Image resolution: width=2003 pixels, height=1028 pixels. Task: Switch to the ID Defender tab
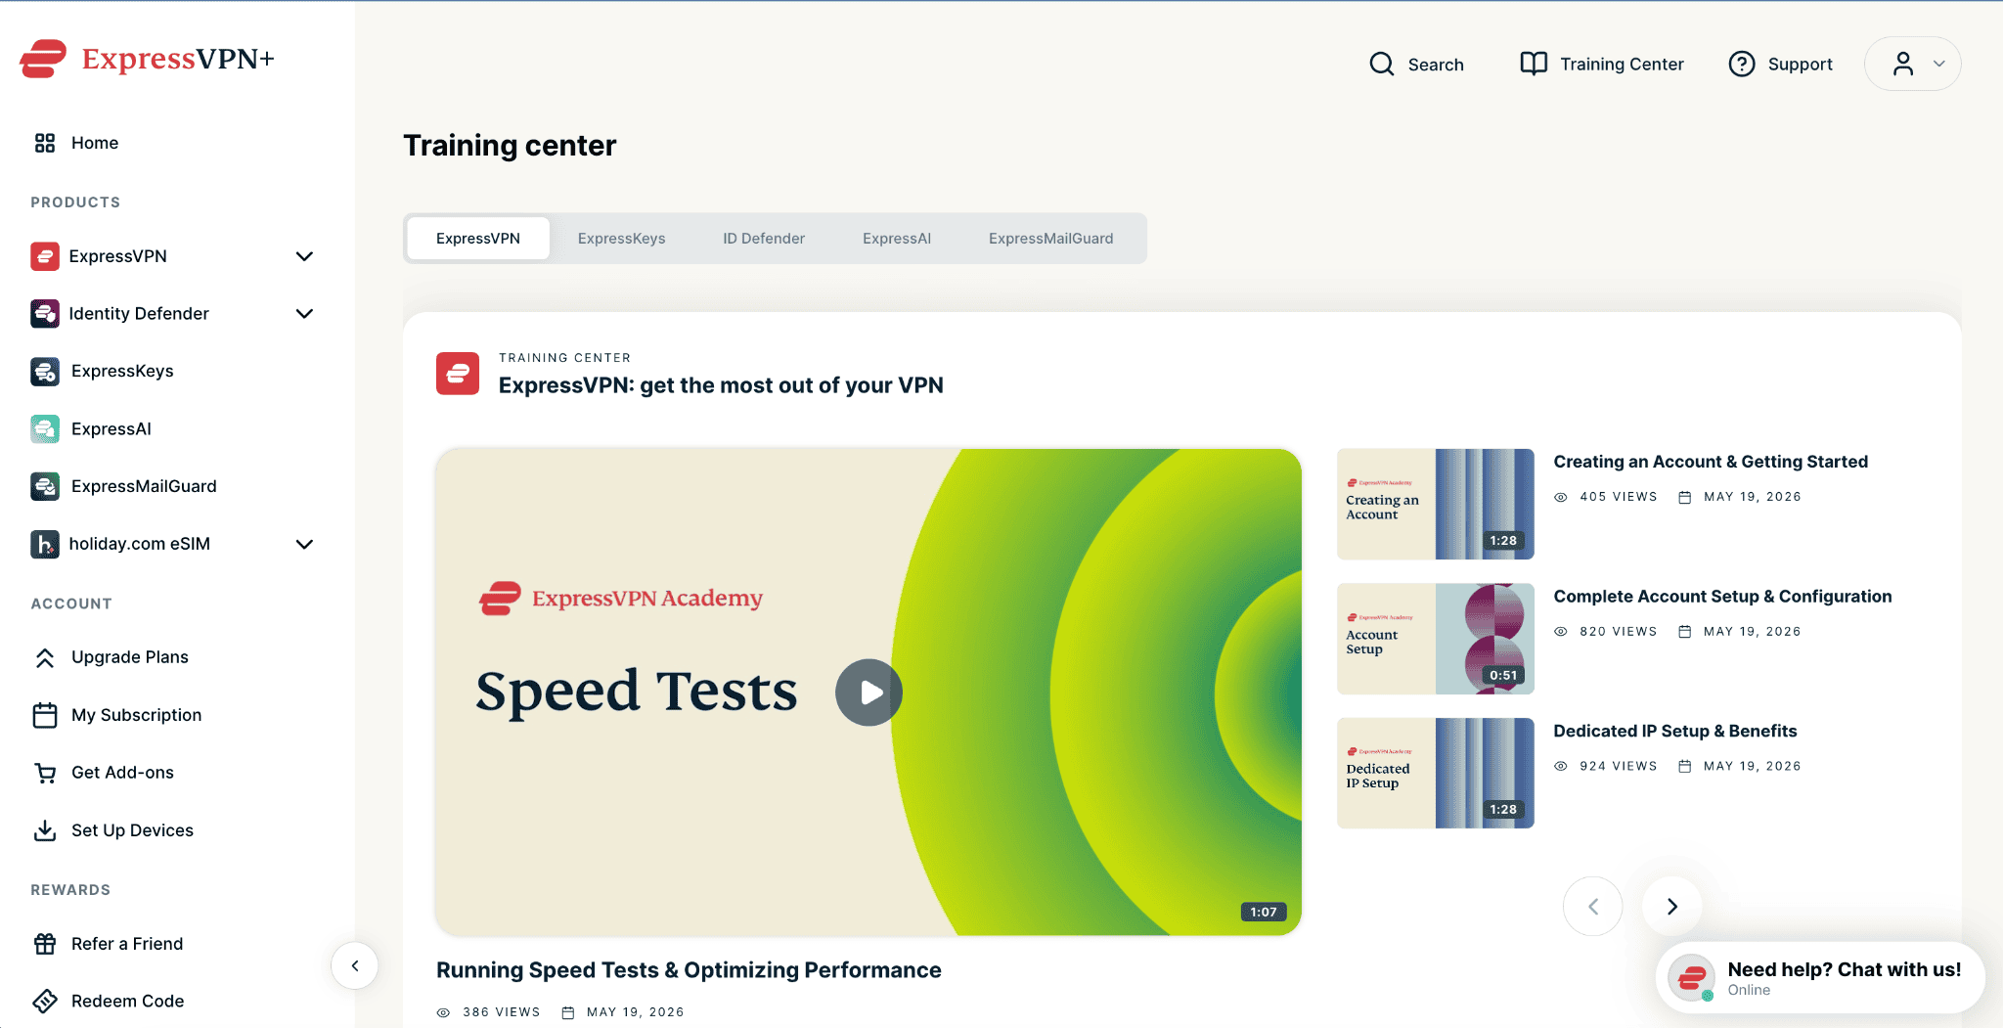pos(764,239)
